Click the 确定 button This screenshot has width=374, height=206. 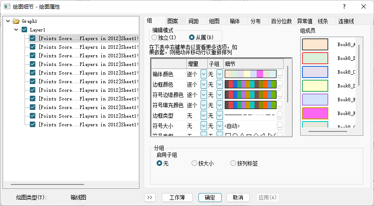(210, 197)
